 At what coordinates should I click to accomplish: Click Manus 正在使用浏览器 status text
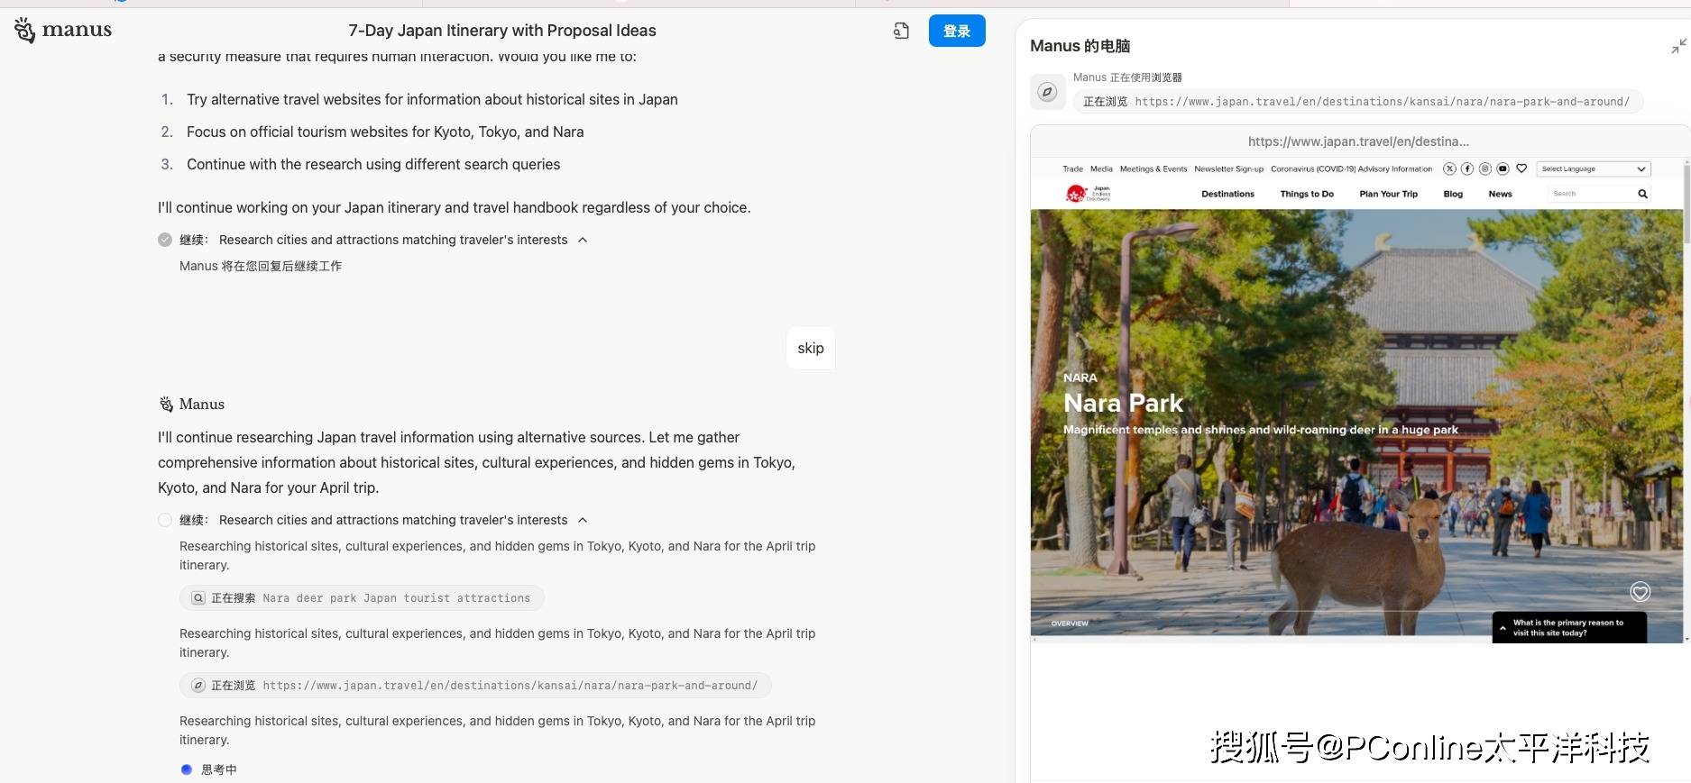click(1127, 77)
